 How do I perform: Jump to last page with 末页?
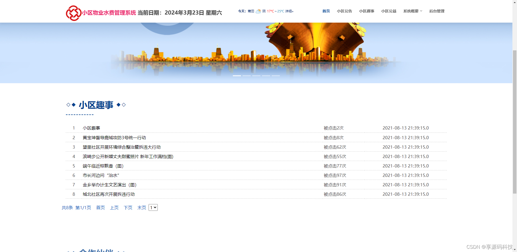(x=142, y=208)
